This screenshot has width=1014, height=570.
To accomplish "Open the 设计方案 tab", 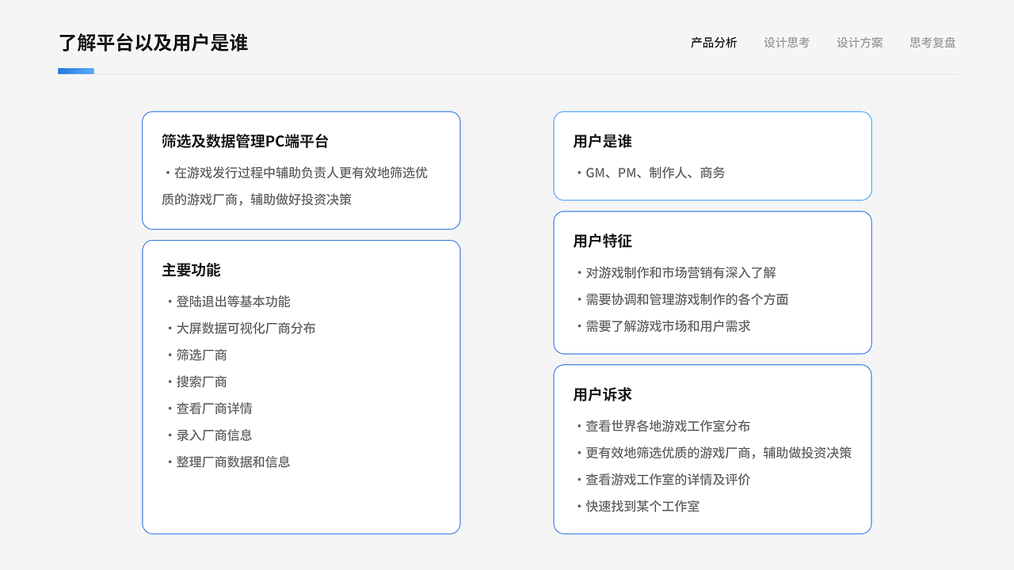I will (860, 43).
